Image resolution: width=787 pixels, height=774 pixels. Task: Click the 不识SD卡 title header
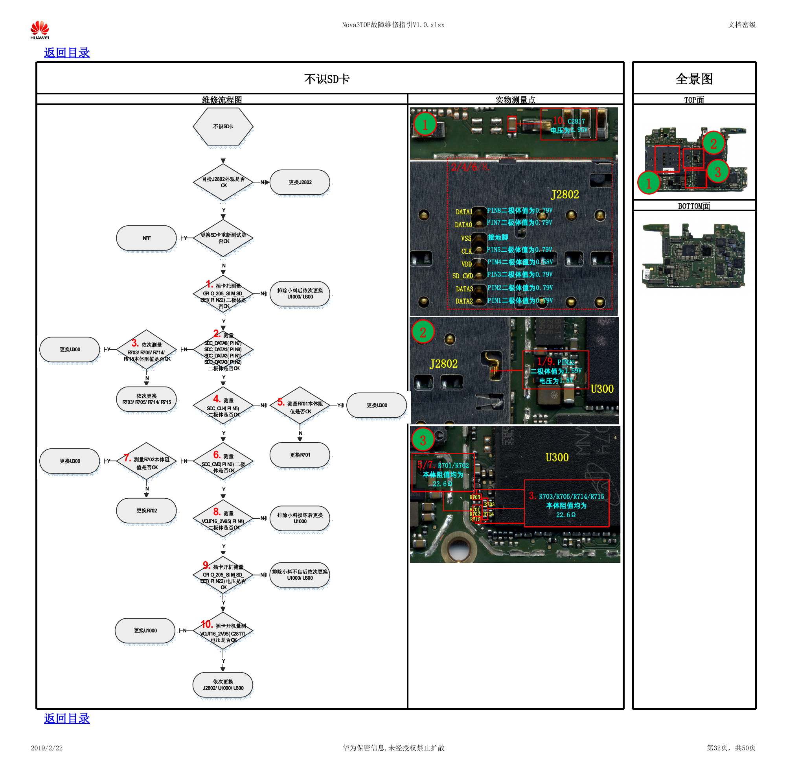pyautogui.click(x=327, y=79)
